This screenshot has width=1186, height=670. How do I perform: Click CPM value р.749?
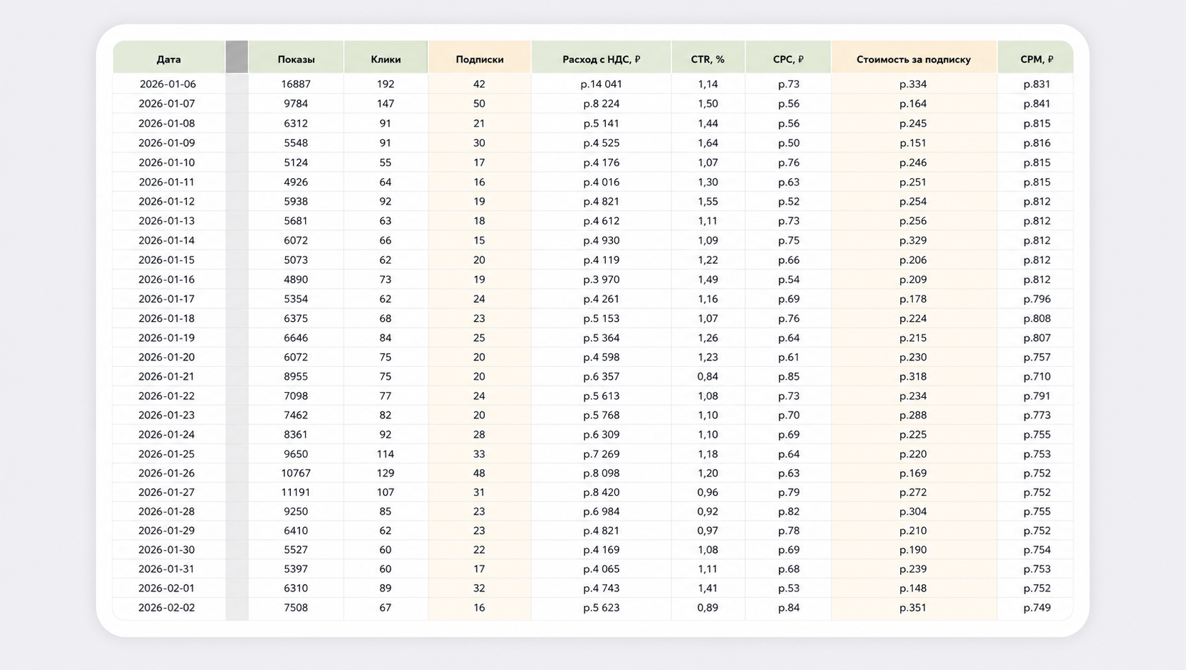(x=1037, y=607)
